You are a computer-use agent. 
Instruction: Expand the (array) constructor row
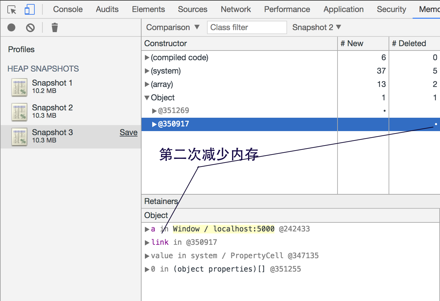point(147,84)
